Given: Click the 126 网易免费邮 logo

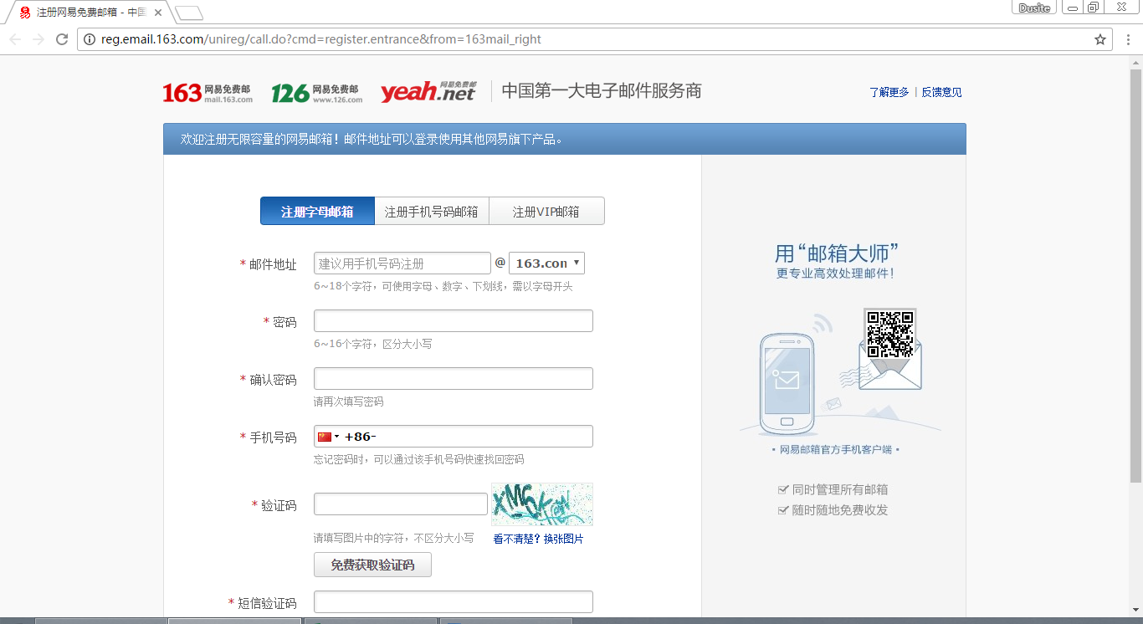Looking at the screenshot, I should (316, 92).
